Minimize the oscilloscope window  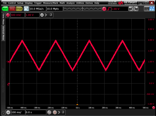point(141,3)
